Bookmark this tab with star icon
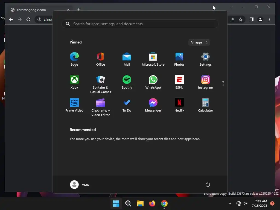Screen dimensions: 280x210 point(241,19)
